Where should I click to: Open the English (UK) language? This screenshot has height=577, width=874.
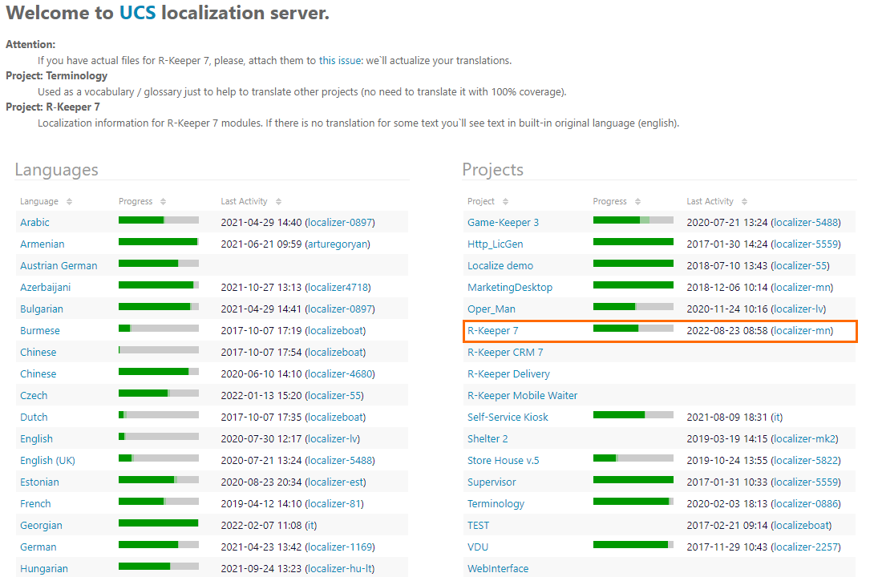pos(47,461)
